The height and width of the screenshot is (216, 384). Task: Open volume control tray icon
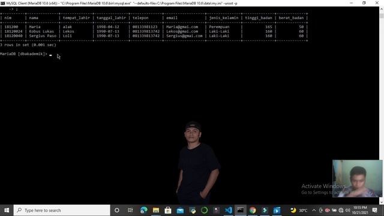[347, 210]
